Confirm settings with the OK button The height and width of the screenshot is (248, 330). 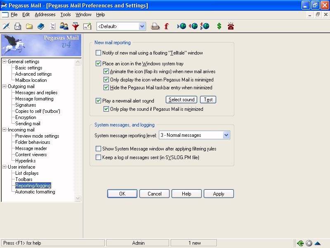(122, 193)
